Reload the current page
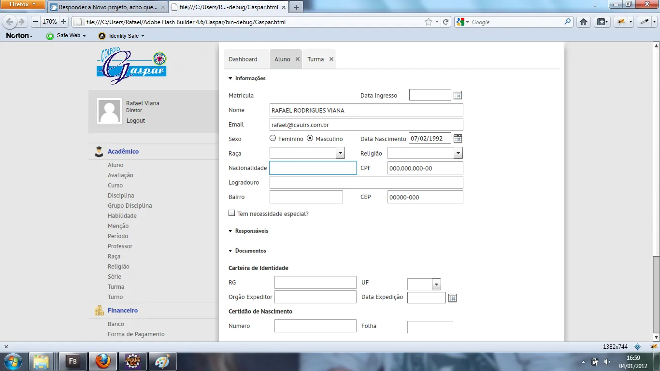Image resolution: width=660 pixels, height=371 pixels. pyautogui.click(x=446, y=22)
